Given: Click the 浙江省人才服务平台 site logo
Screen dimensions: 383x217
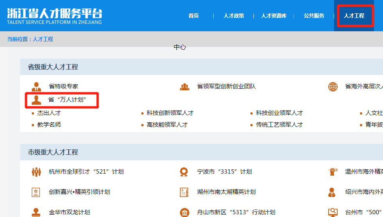Looking at the screenshot, I should (54, 16).
